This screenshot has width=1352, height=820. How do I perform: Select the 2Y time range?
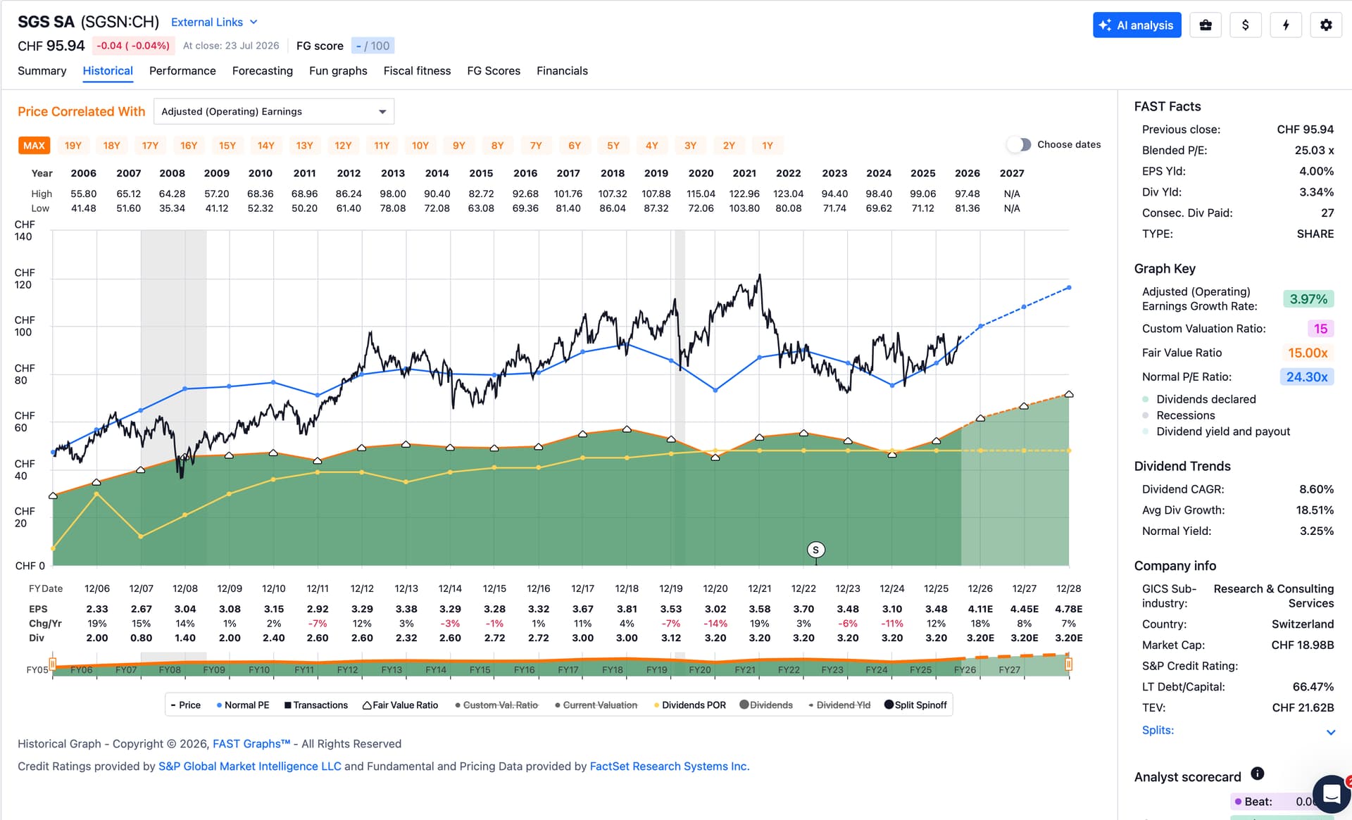click(x=729, y=146)
